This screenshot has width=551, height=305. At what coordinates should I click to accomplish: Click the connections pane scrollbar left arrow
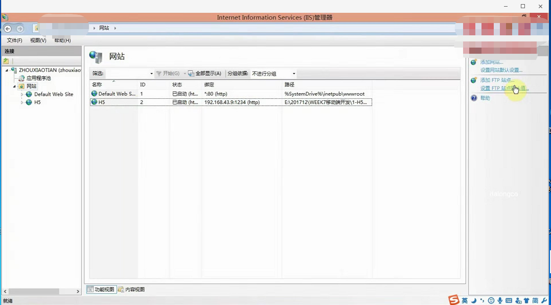5,291
